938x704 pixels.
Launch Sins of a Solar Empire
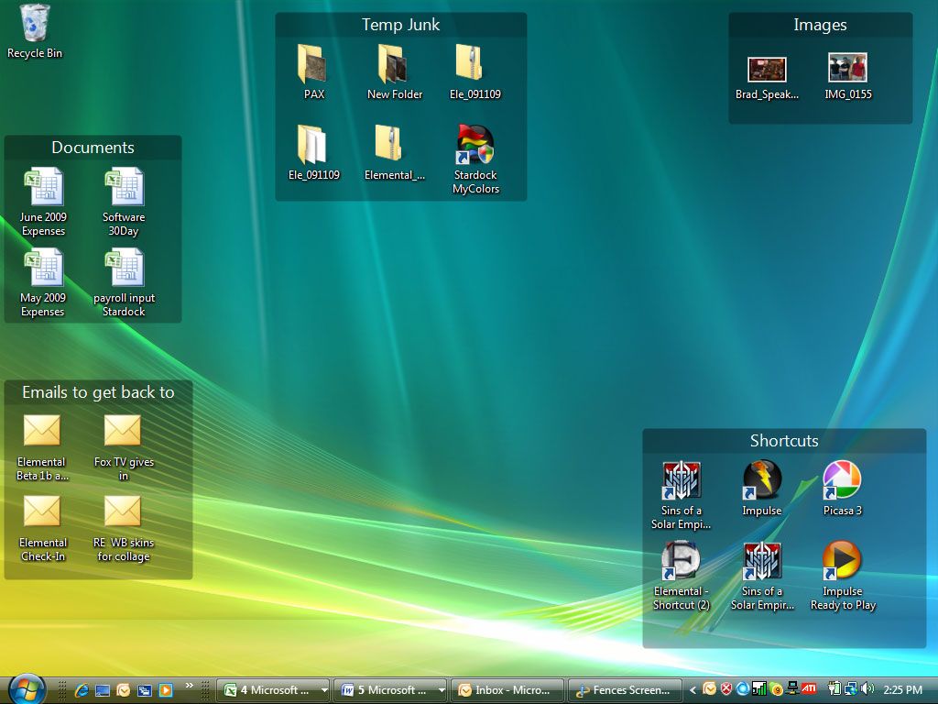681,480
